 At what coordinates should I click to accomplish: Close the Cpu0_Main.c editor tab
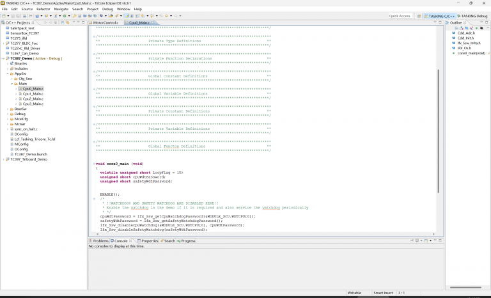pyautogui.click(x=153, y=22)
